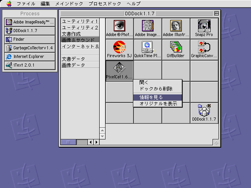Select インターネット& category

point(80,46)
